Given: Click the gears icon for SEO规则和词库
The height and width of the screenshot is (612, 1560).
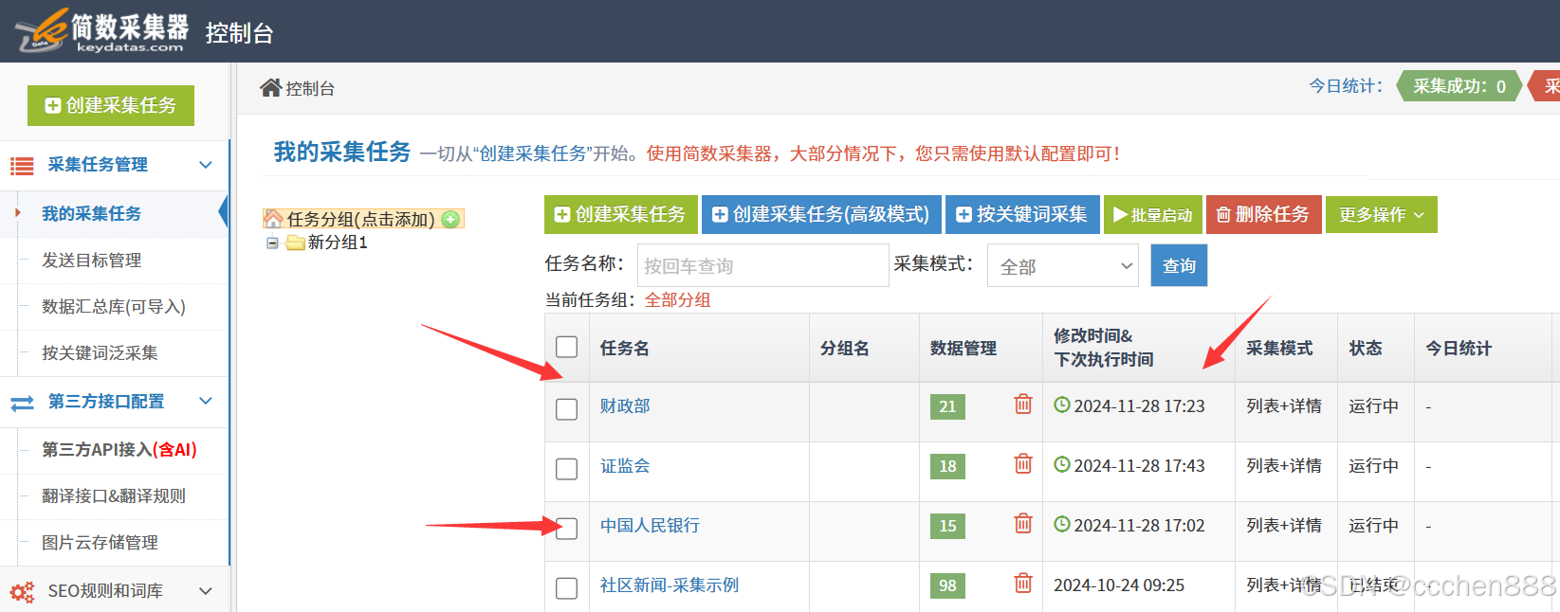Looking at the screenshot, I should pyautogui.click(x=22, y=592).
